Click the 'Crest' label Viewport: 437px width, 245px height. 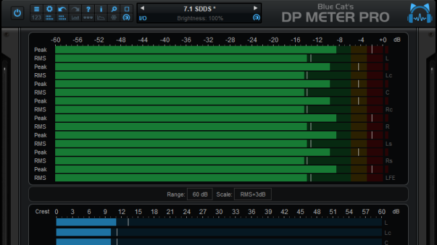coord(42,211)
